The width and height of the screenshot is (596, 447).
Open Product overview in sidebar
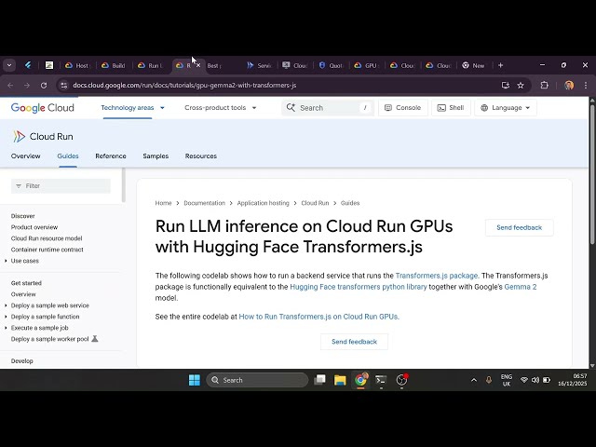(34, 227)
